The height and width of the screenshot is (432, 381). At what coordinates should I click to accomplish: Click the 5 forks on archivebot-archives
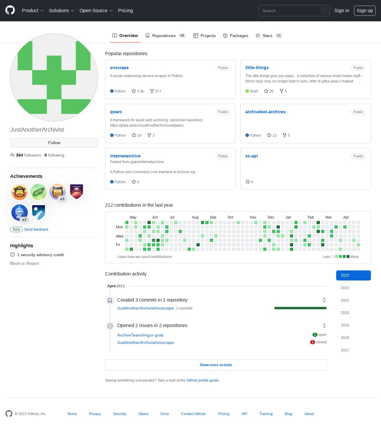[x=286, y=135]
